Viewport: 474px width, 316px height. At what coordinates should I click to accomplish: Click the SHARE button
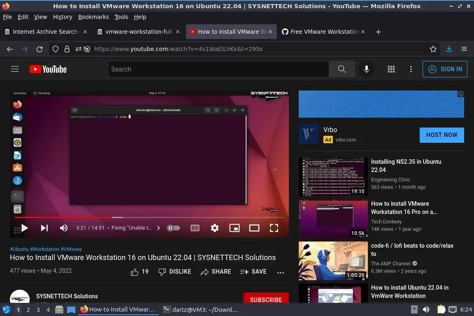coord(216,272)
